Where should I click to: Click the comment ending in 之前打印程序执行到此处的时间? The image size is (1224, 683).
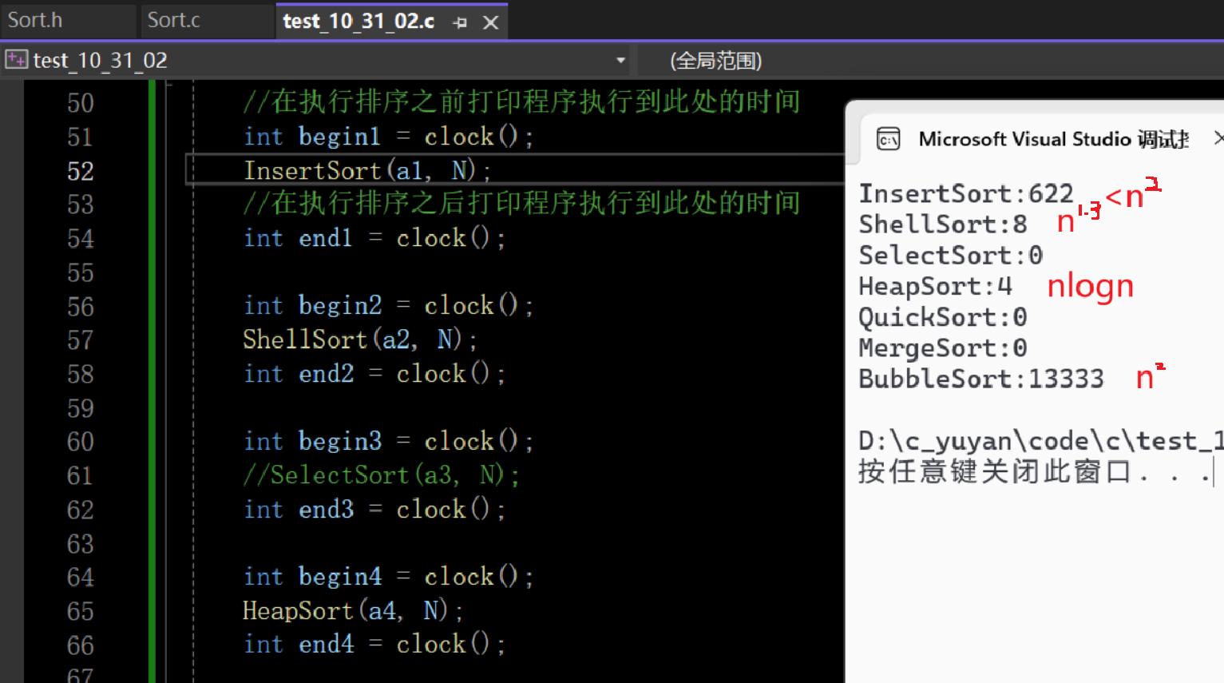(x=521, y=102)
